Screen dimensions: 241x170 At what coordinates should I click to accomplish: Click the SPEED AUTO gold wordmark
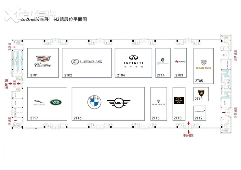coord(204,68)
